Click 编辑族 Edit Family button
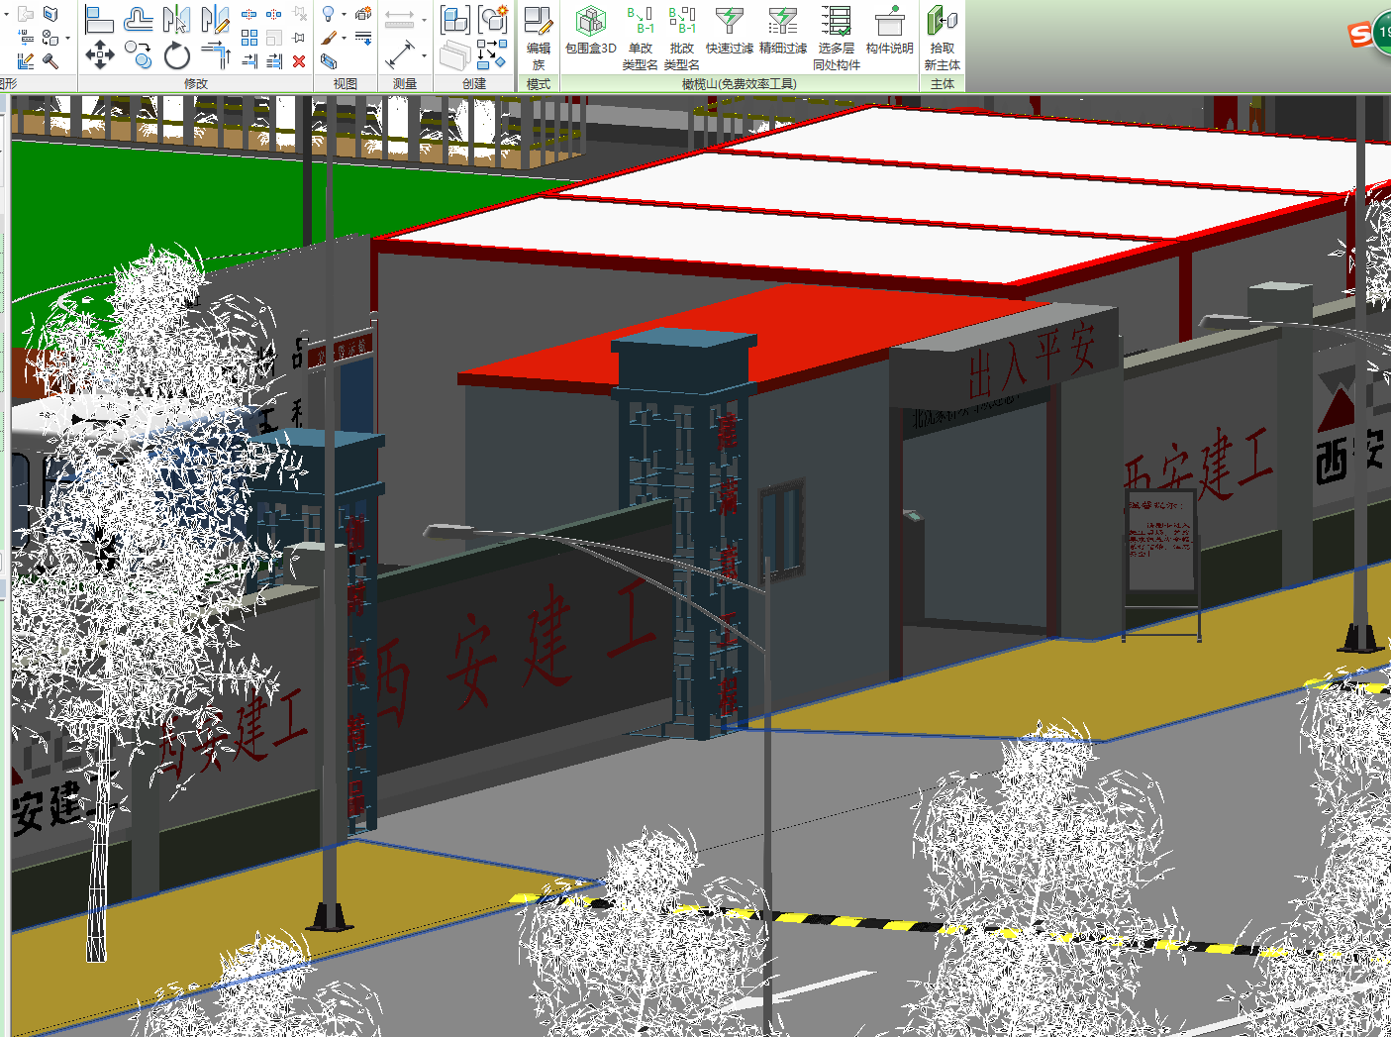Image resolution: width=1391 pixels, height=1037 pixels. [x=539, y=38]
